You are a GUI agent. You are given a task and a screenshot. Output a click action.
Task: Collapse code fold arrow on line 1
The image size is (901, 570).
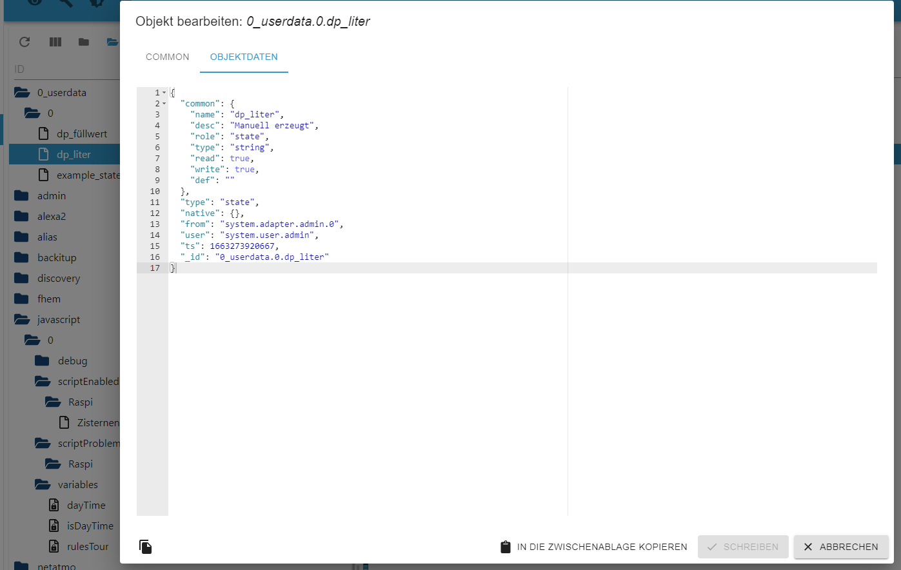click(164, 93)
